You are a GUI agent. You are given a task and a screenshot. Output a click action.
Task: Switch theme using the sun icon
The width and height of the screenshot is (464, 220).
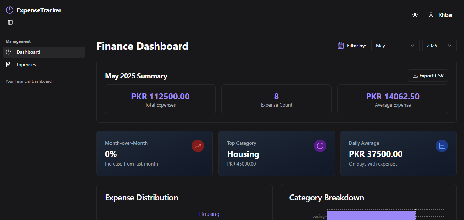pyautogui.click(x=415, y=15)
